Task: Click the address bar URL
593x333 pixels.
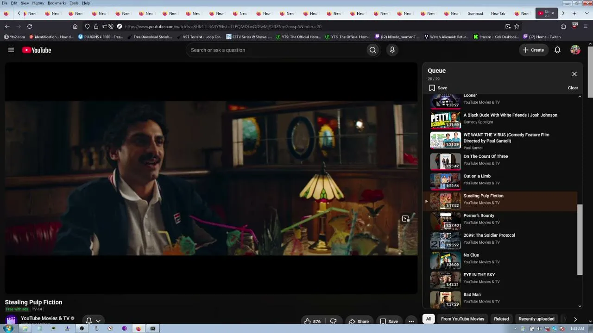Action: click(223, 26)
